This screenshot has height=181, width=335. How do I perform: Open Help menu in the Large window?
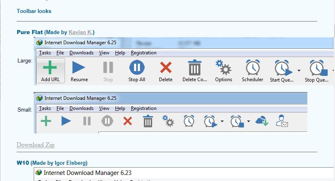[120, 53]
